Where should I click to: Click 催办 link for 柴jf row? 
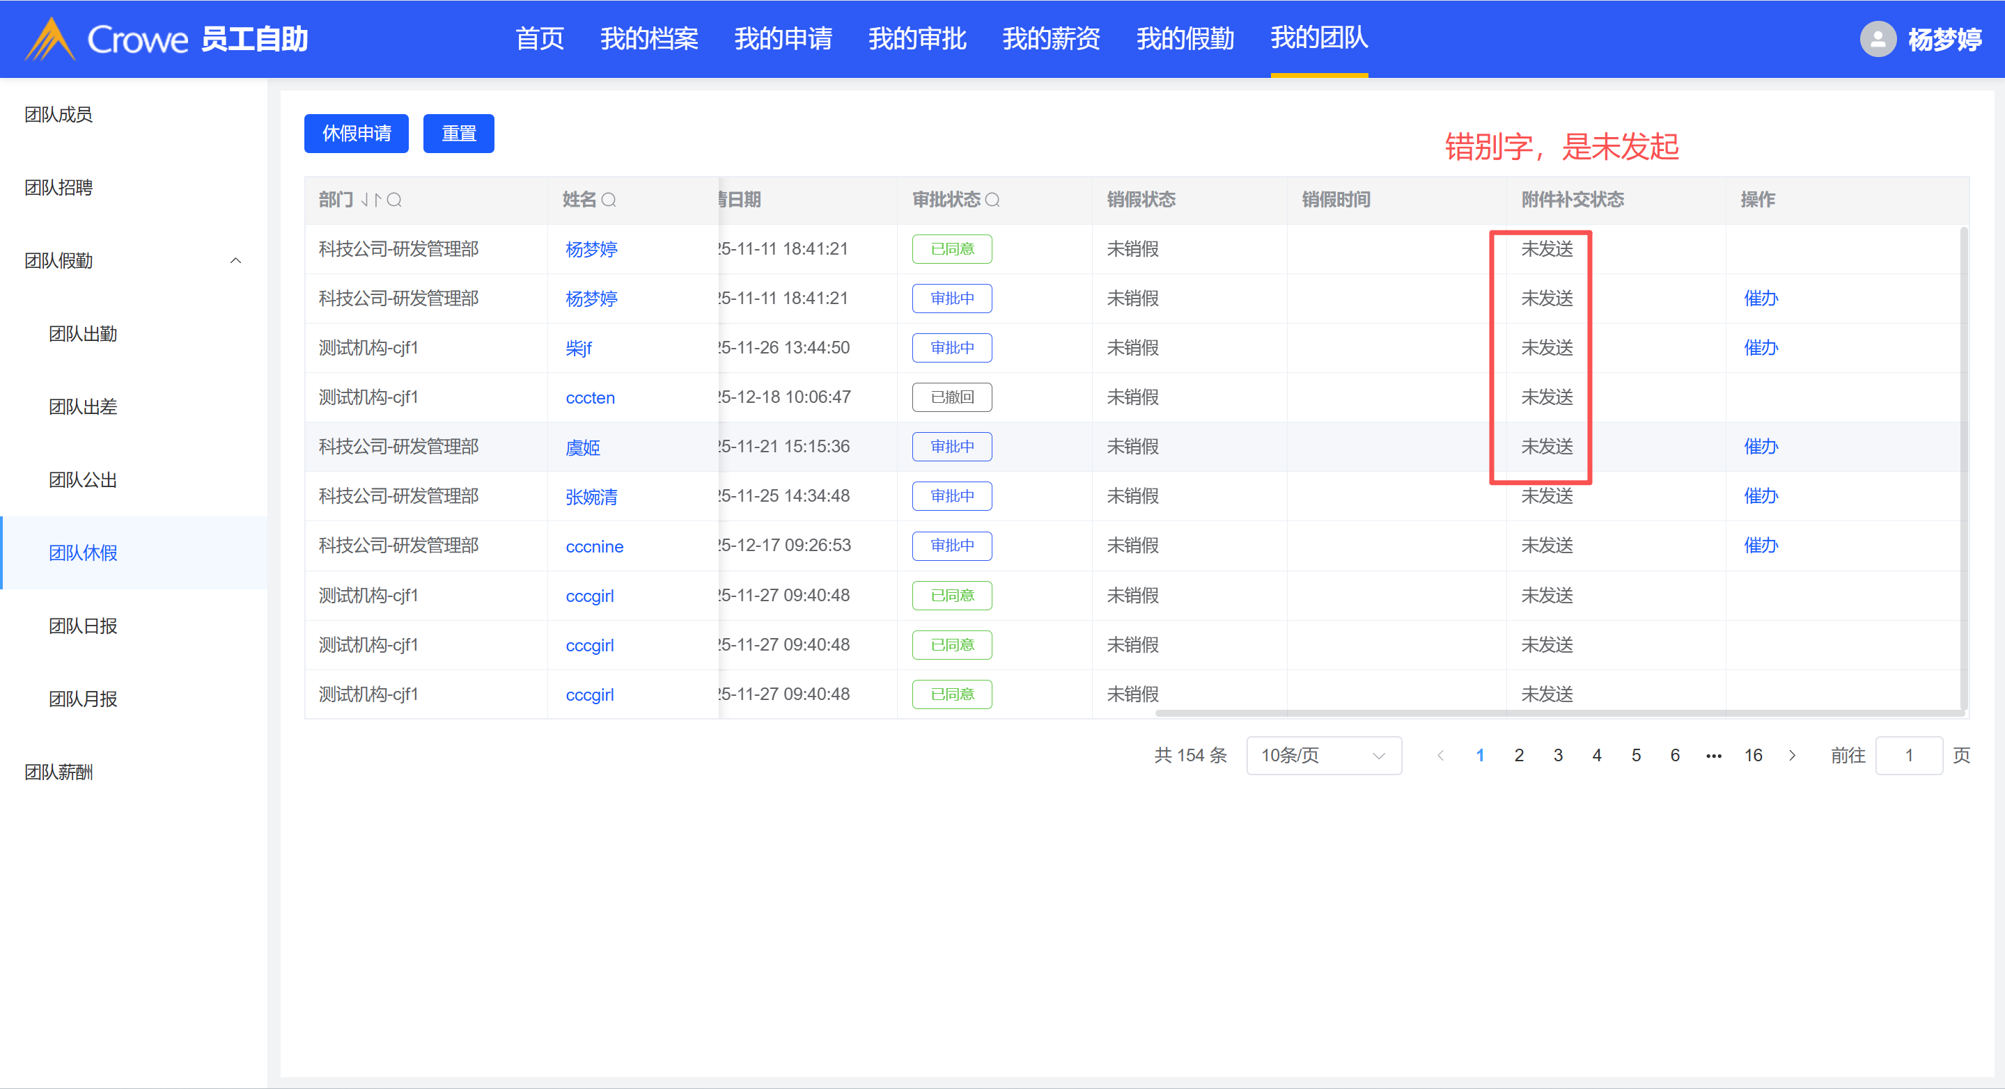[x=1761, y=348]
